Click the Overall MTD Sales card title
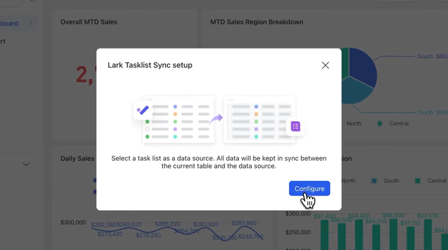This screenshot has width=448, height=250. (89, 22)
